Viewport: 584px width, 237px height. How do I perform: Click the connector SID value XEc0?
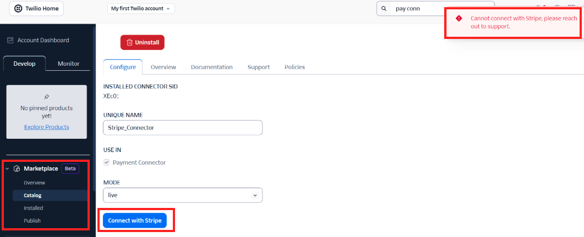point(111,96)
